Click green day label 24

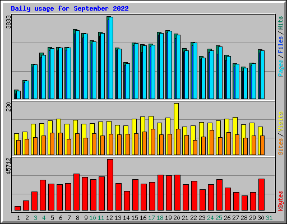click(210, 218)
